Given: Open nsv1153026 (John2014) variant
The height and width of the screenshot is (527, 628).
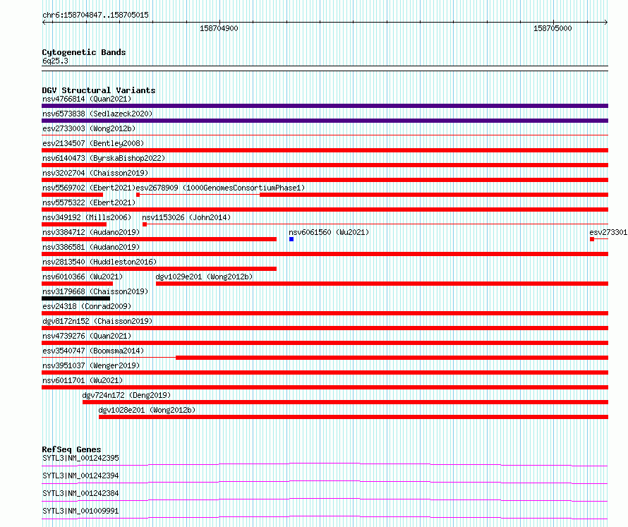Looking at the screenshot, I should point(187,217).
